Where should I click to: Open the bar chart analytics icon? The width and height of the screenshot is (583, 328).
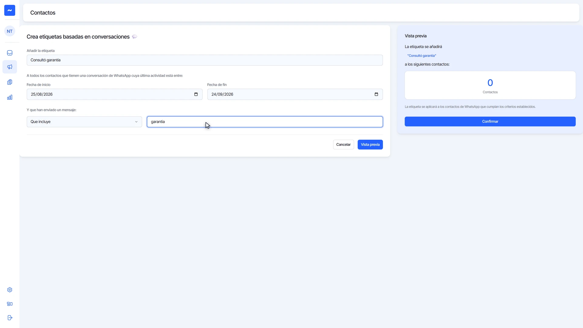pos(10,97)
